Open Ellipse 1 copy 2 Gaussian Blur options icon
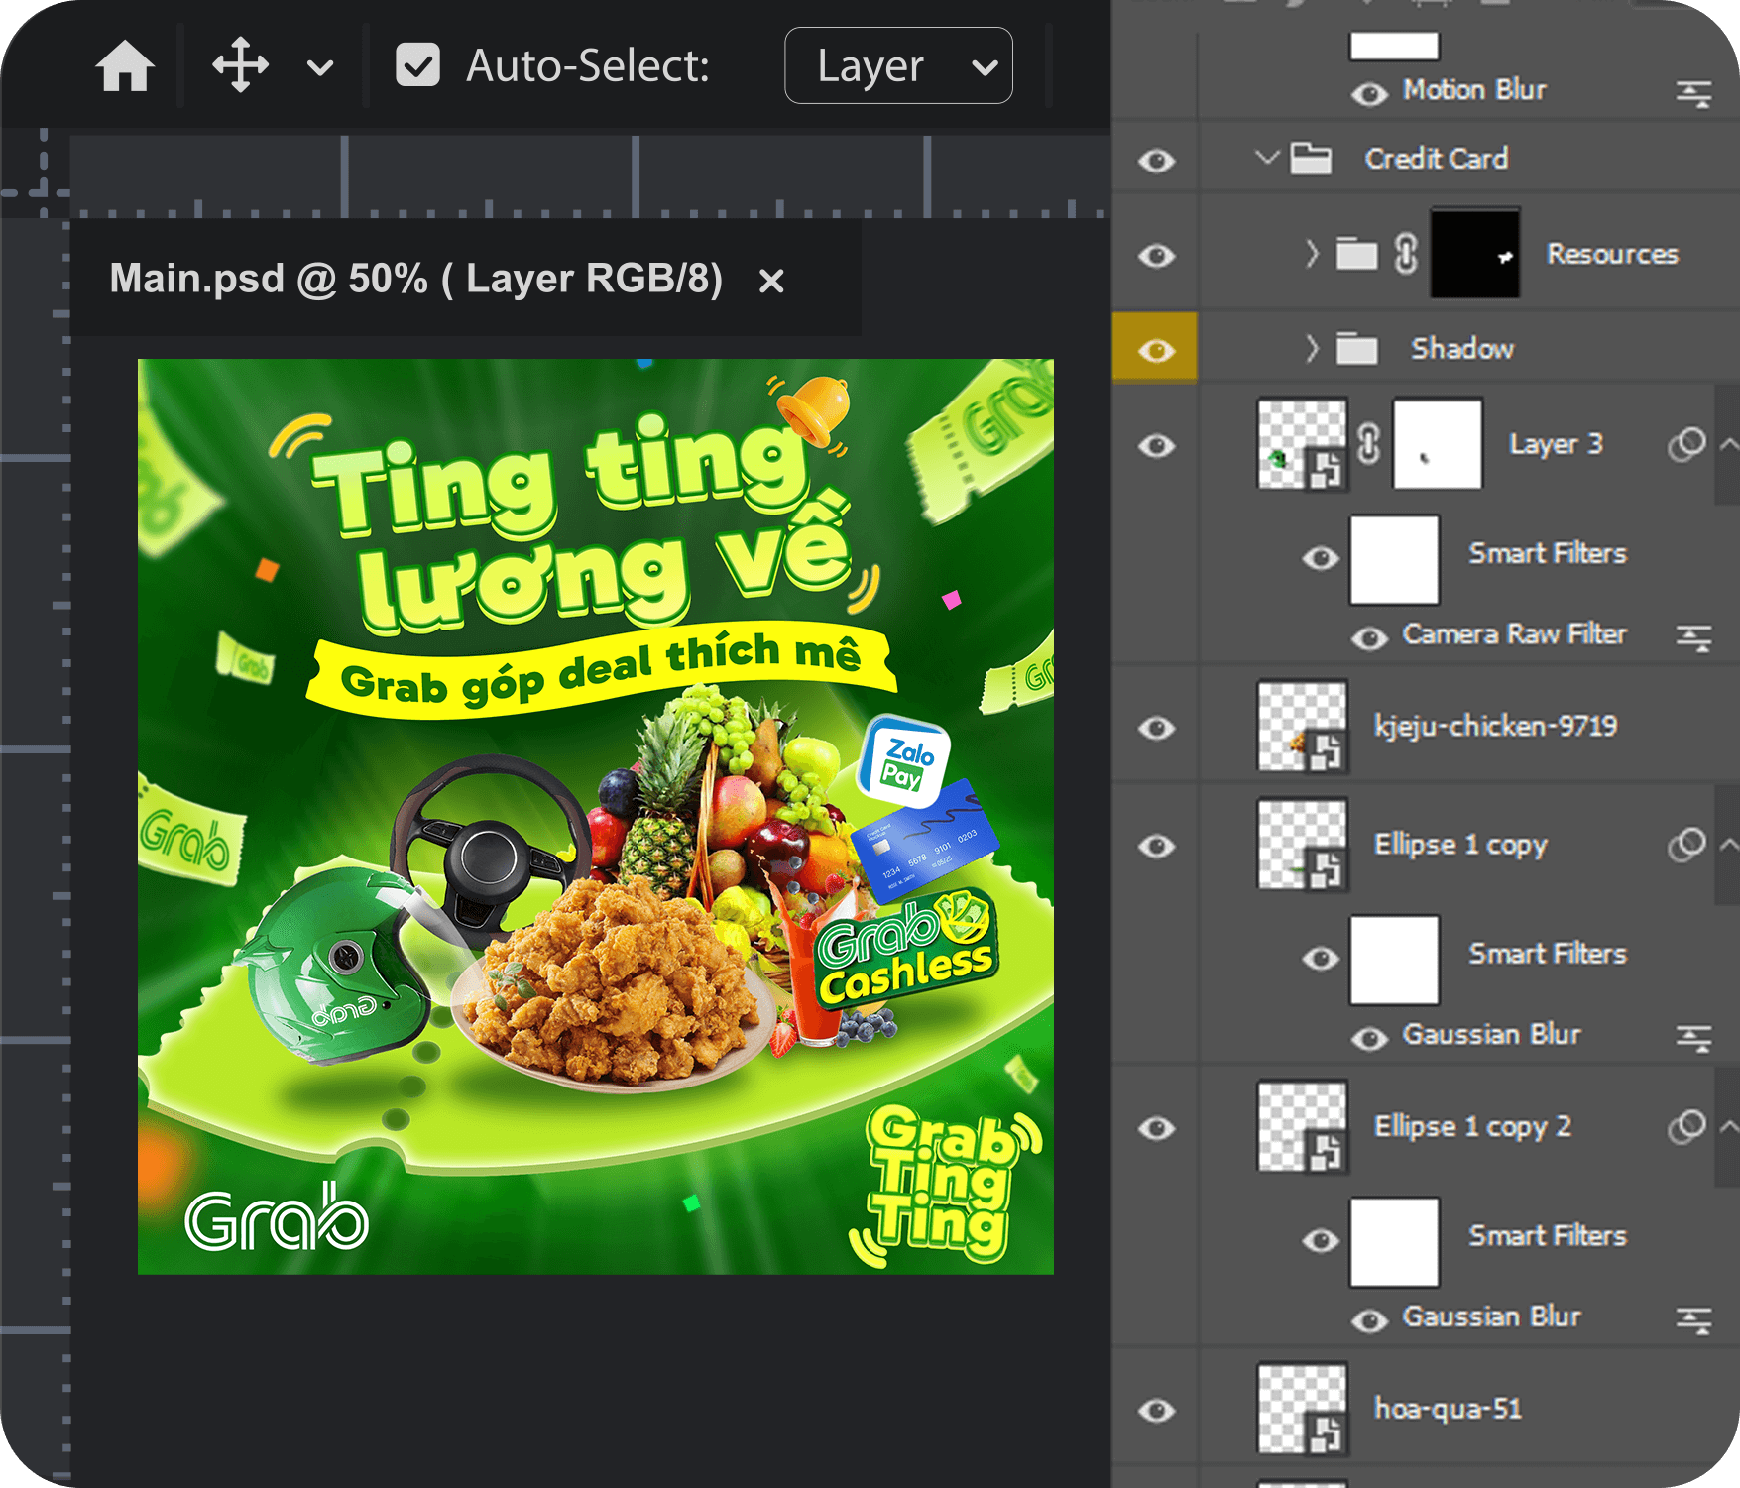This screenshot has width=1740, height=1488. [1693, 1320]
